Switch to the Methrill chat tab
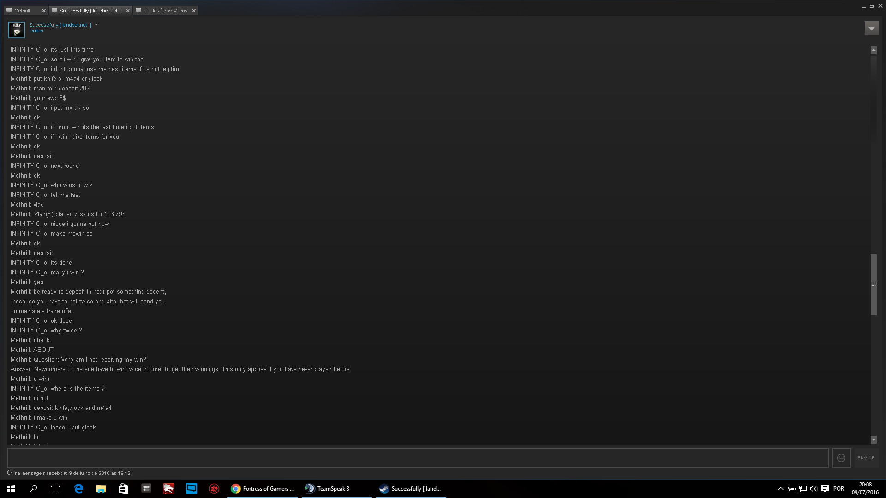Screen dimensions: 886x498 click(22, 11)
